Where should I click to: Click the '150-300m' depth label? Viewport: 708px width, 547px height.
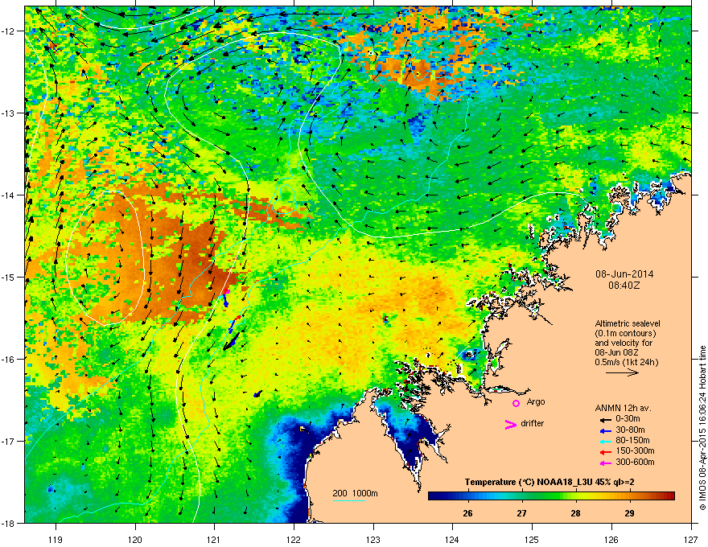point(635,450)
